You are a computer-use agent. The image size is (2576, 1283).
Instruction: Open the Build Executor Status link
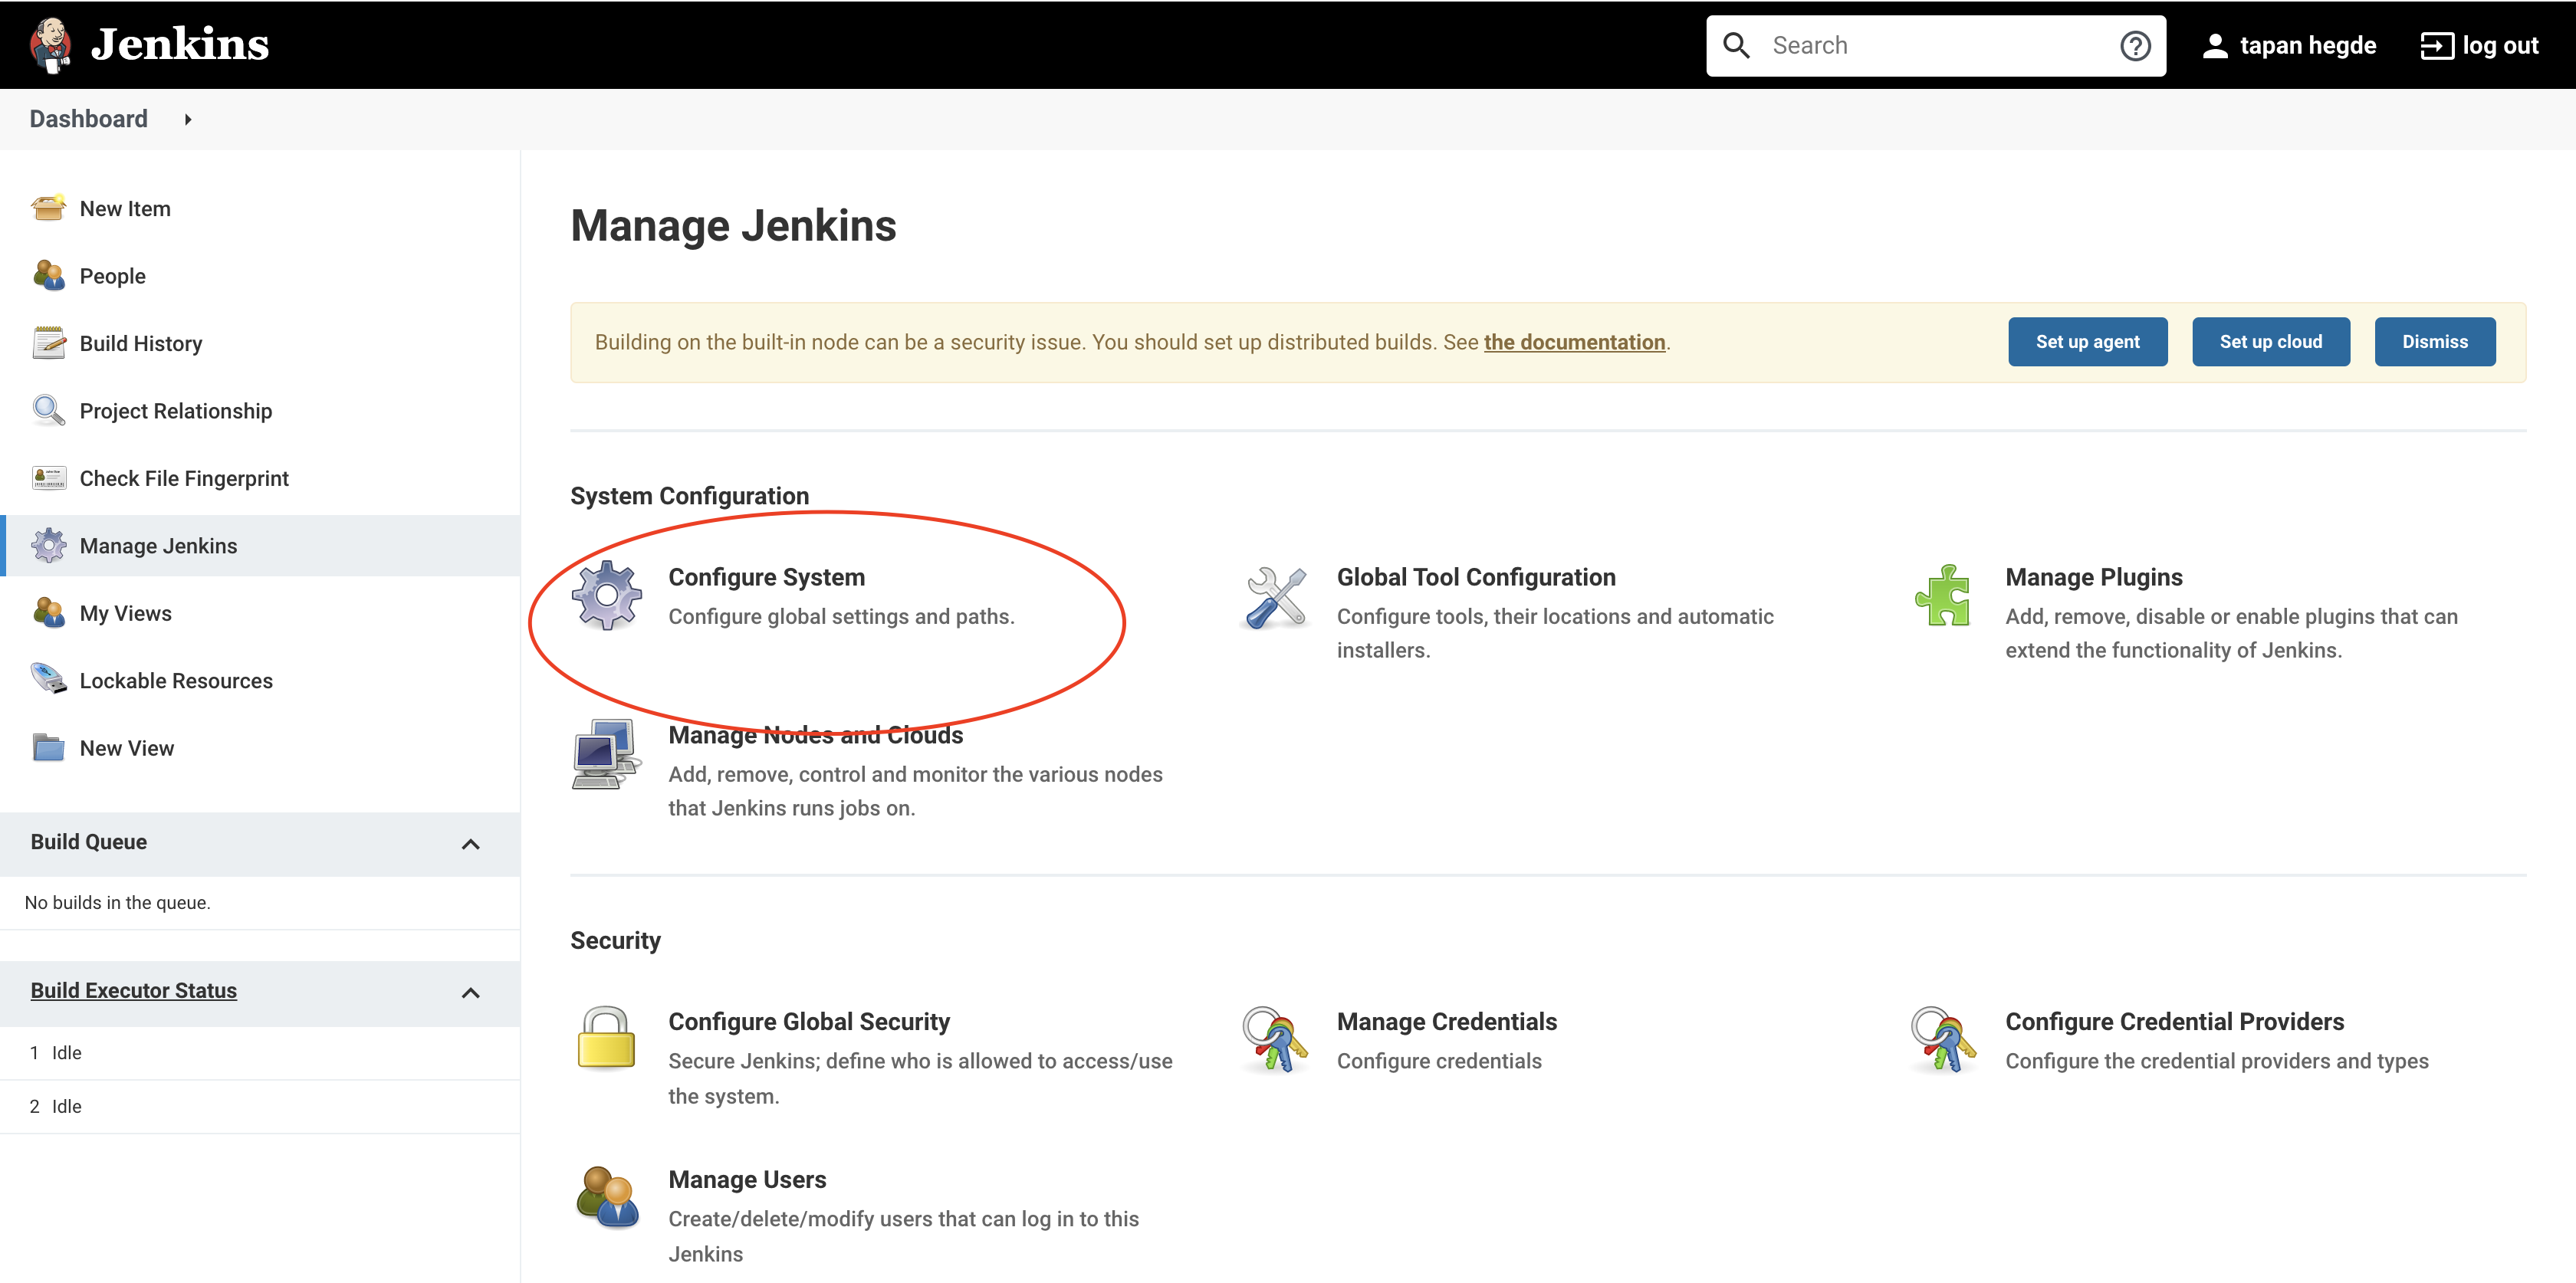tap(134, 990)
